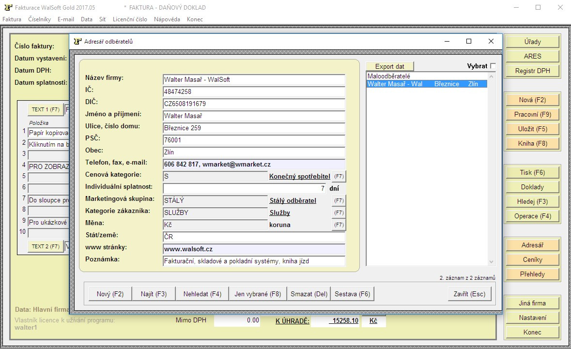Tick the Vybrat checkbox

(x=493, y=66)
